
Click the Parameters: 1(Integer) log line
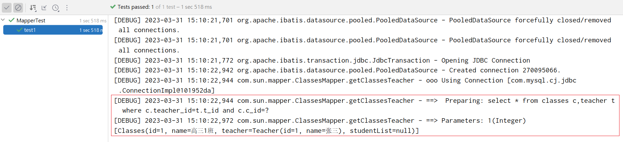click(320, 121)
